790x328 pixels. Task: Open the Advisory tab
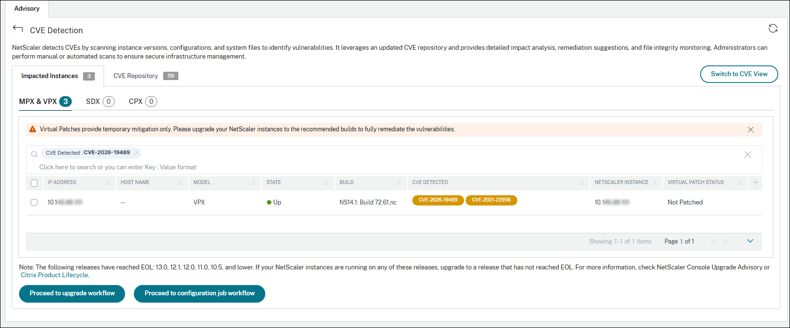tap(27, 9)
